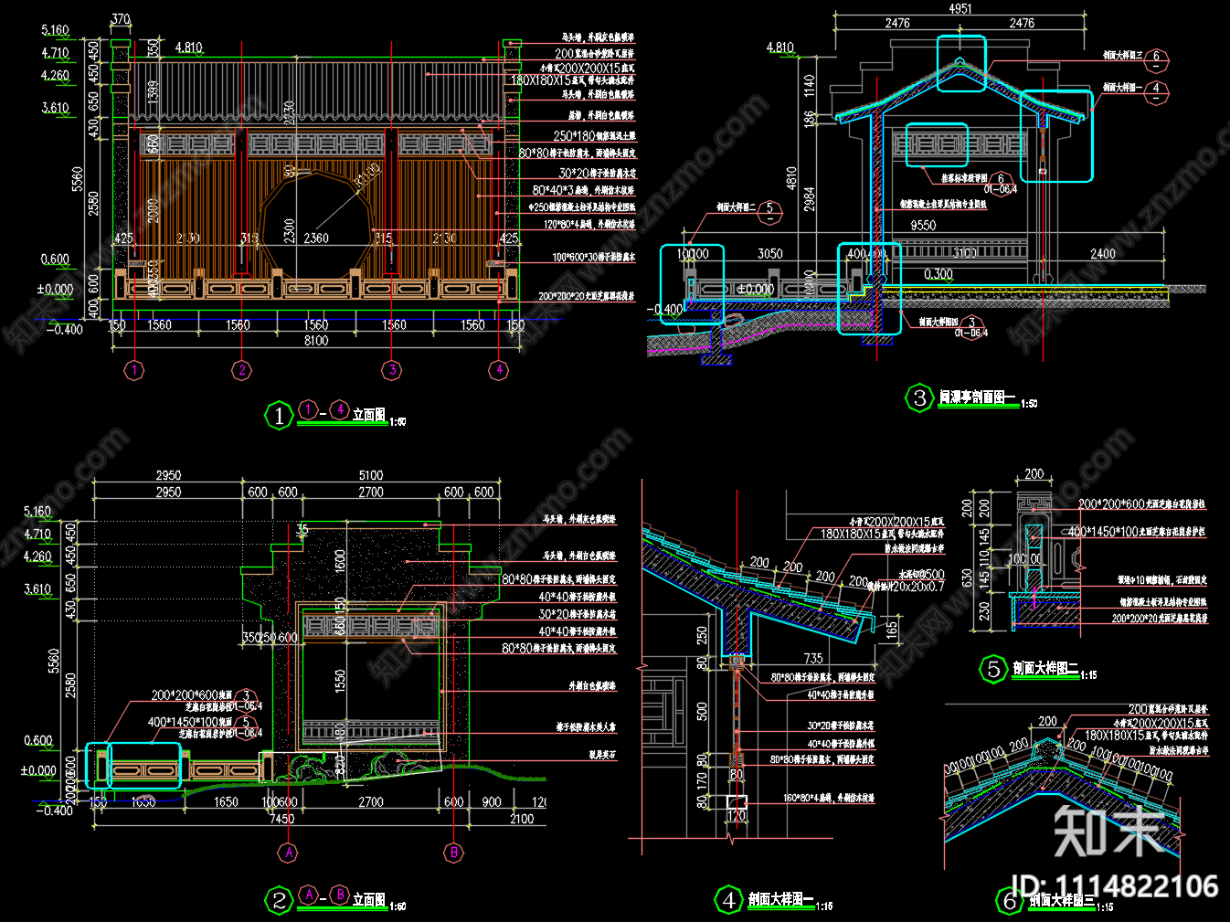The image size is (1230, 922).
Task: Click green title bubble 2 of the A-B elevation
Action: tap(279, 900)
